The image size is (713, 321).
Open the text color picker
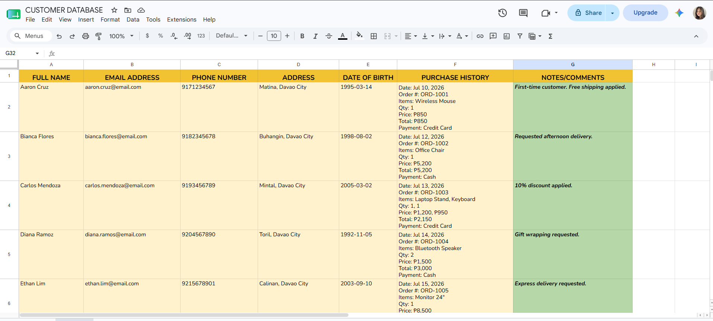point(343,36)
